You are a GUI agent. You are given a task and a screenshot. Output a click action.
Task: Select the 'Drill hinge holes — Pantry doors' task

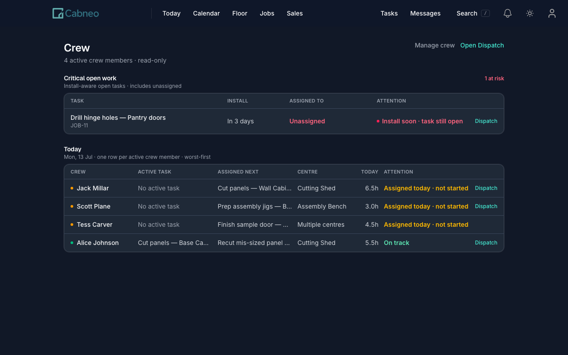click(118, 118)
